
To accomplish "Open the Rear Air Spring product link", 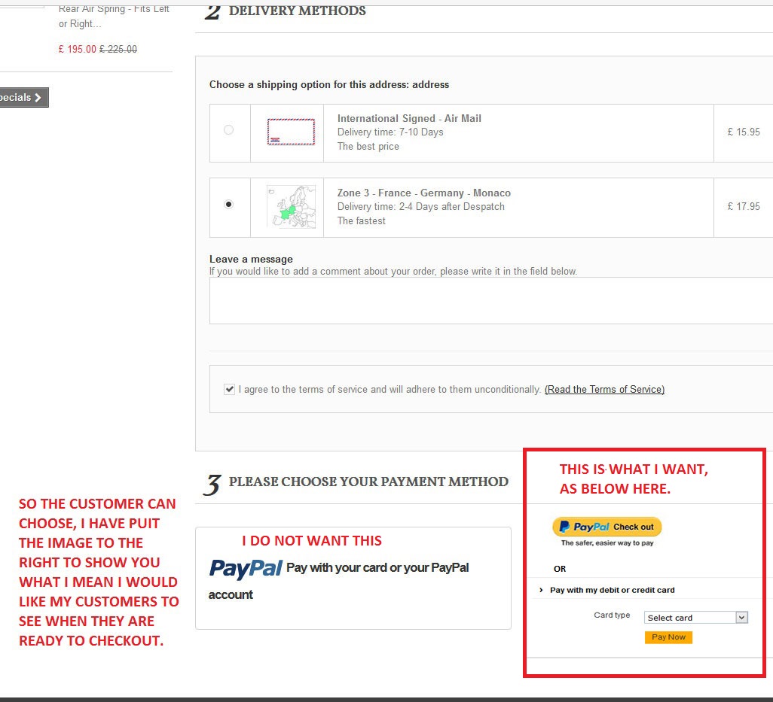I will (114, 17).
